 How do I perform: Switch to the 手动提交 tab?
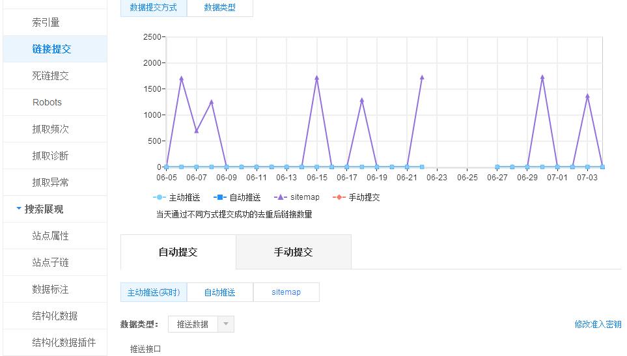(293, 252)
